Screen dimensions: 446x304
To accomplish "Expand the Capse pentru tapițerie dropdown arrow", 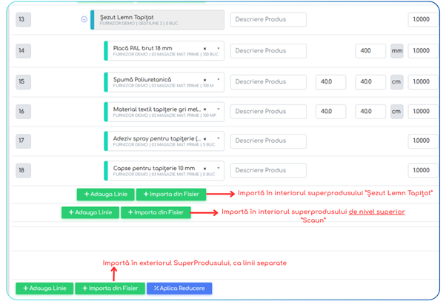I will [219, 168].
